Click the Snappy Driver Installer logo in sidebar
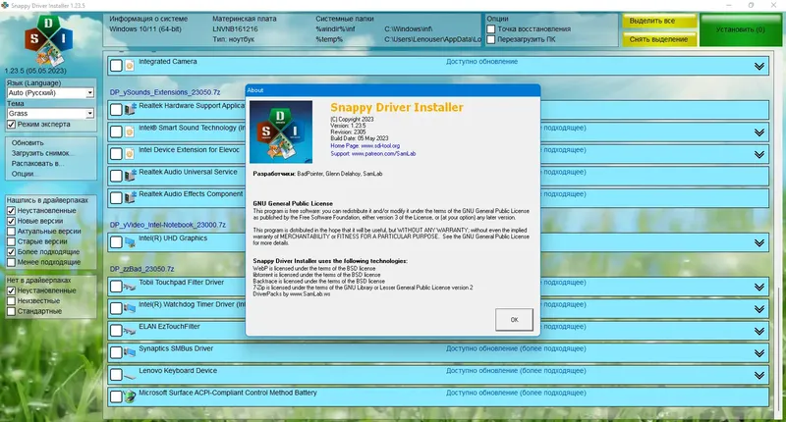This screenshot has height=422, width=786. [48, 40]
